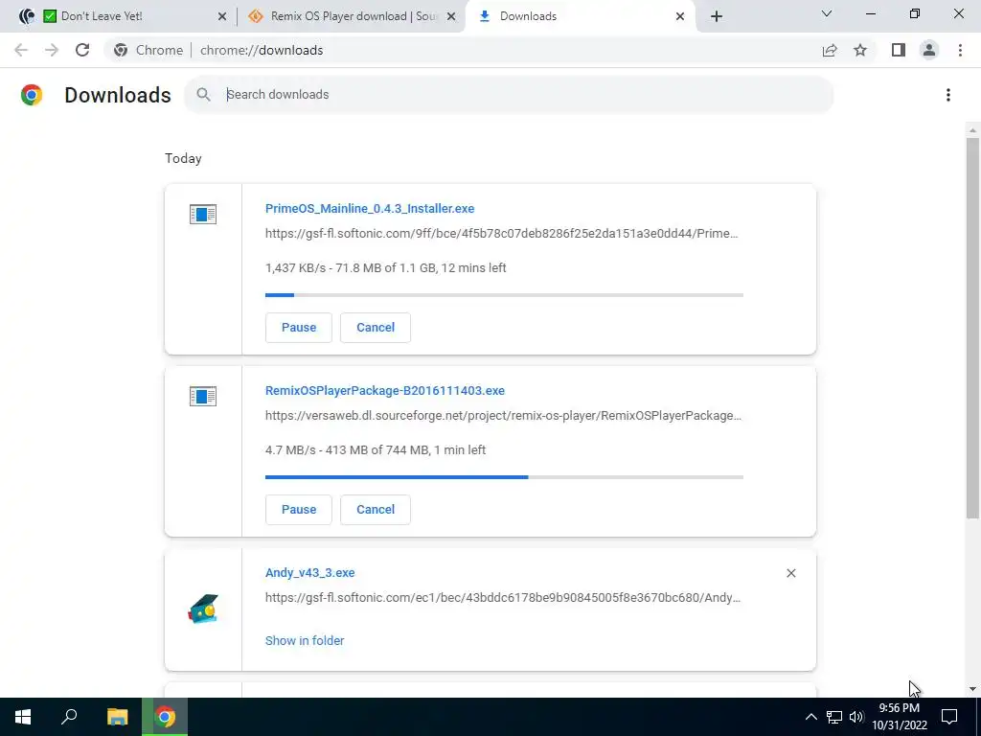The image size is (981, 736).
Task: Open the Downloads page more actions menu
Action: (x=948, y=95)
